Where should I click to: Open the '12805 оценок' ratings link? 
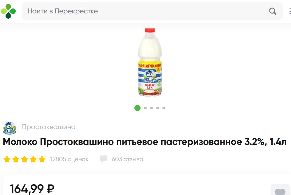69,159
